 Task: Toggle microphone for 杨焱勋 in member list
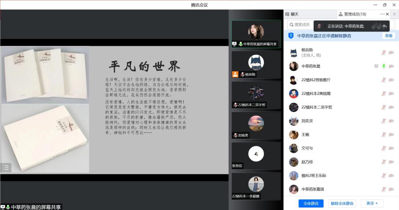coord(384,52)
